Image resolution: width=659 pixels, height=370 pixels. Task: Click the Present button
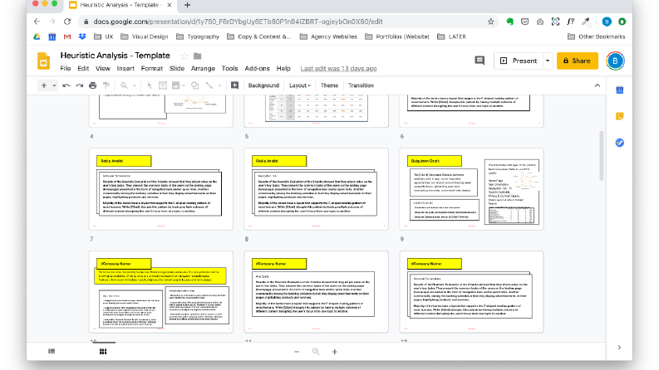[519, 61]
